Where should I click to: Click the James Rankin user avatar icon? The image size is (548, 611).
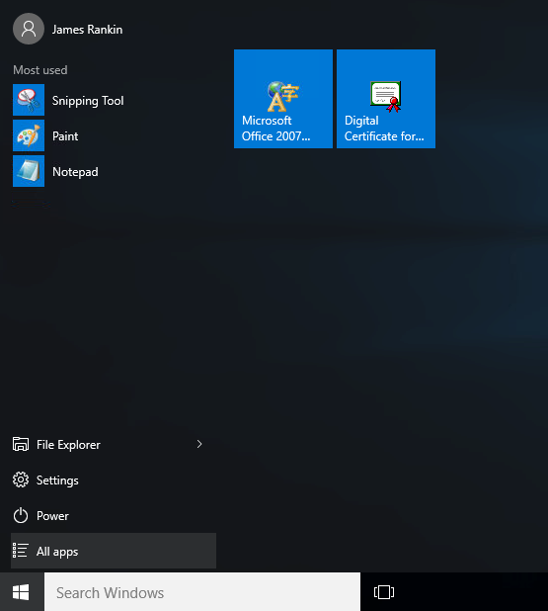coord(29,29)
